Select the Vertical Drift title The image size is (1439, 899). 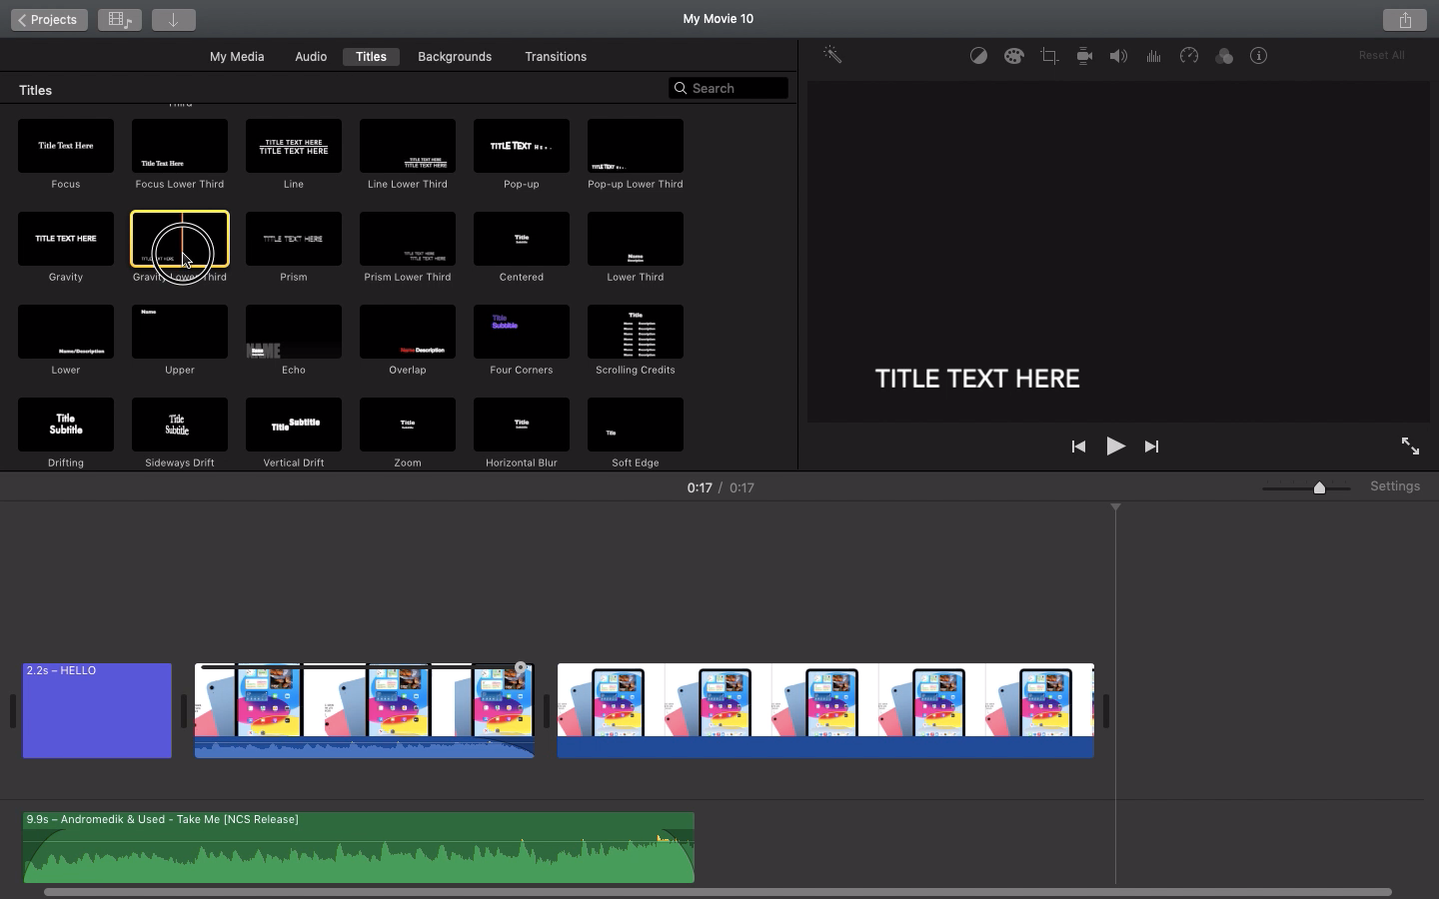click(x=294, y=425)
